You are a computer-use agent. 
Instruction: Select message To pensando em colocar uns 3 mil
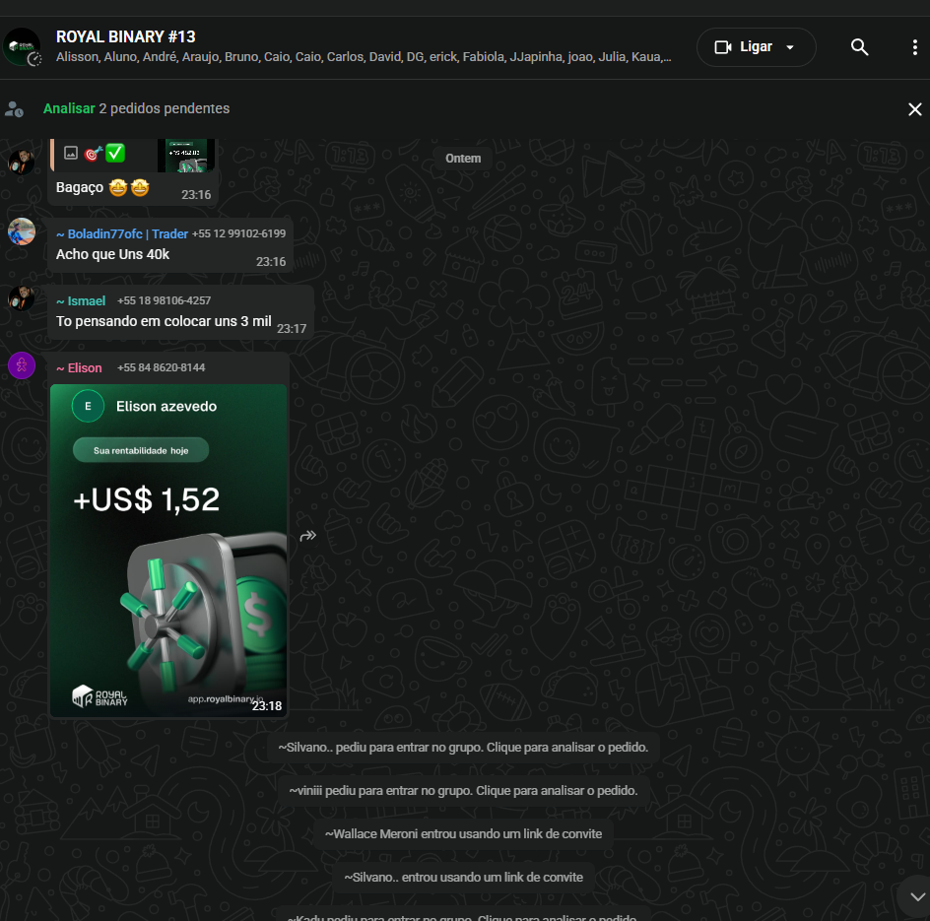click(164, 321)
